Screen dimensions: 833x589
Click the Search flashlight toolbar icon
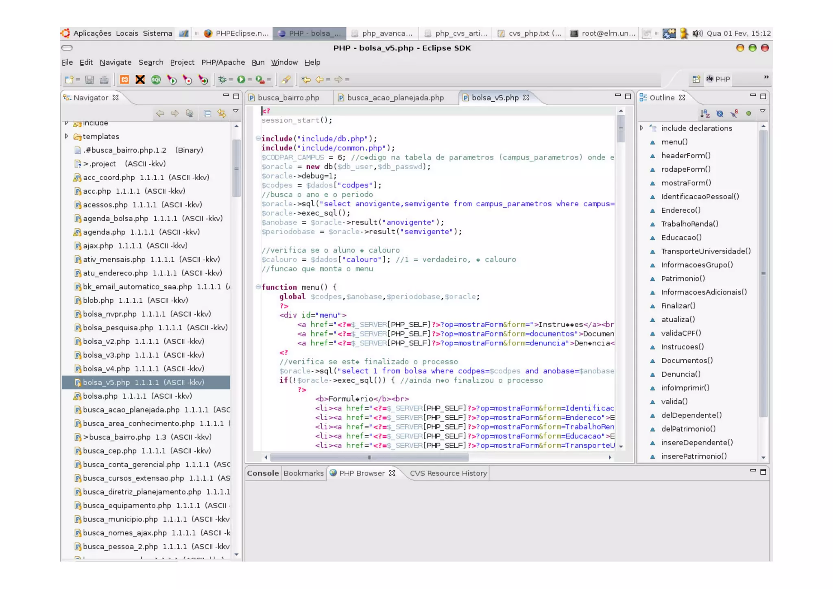point(286,80)
